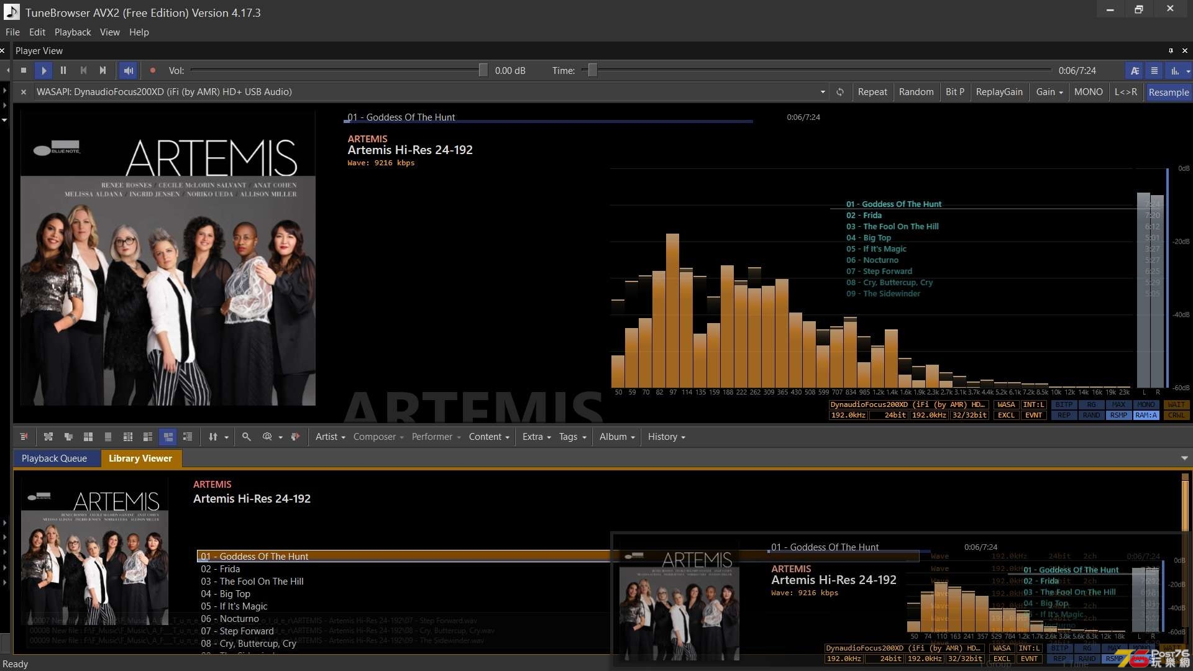Select '06 - Nocturno' in library list

(x=229, y=619)
